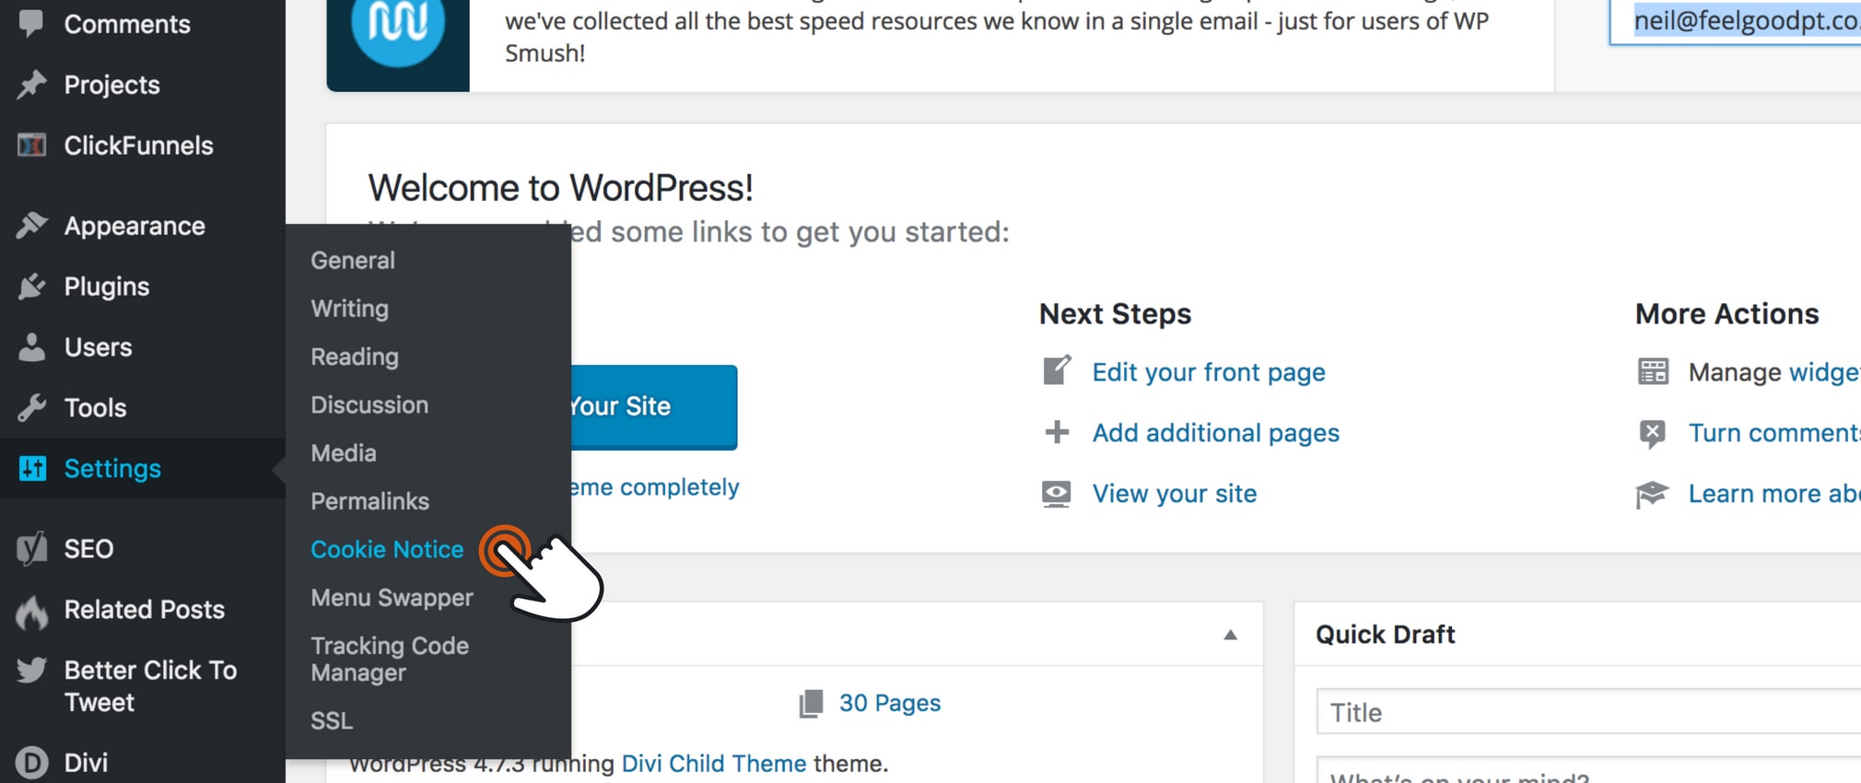Click the ClickFunnels sidebar icon
This screenshot has height=783, width=1861.
32,146
